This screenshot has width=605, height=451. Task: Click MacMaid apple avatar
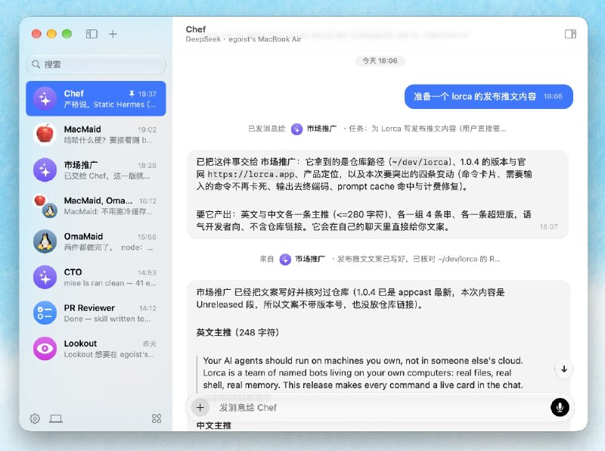click(x=45, y=135)
